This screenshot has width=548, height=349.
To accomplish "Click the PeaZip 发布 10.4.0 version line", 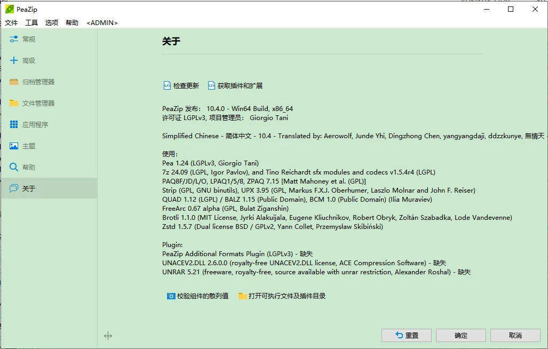I will pos(227,109).
